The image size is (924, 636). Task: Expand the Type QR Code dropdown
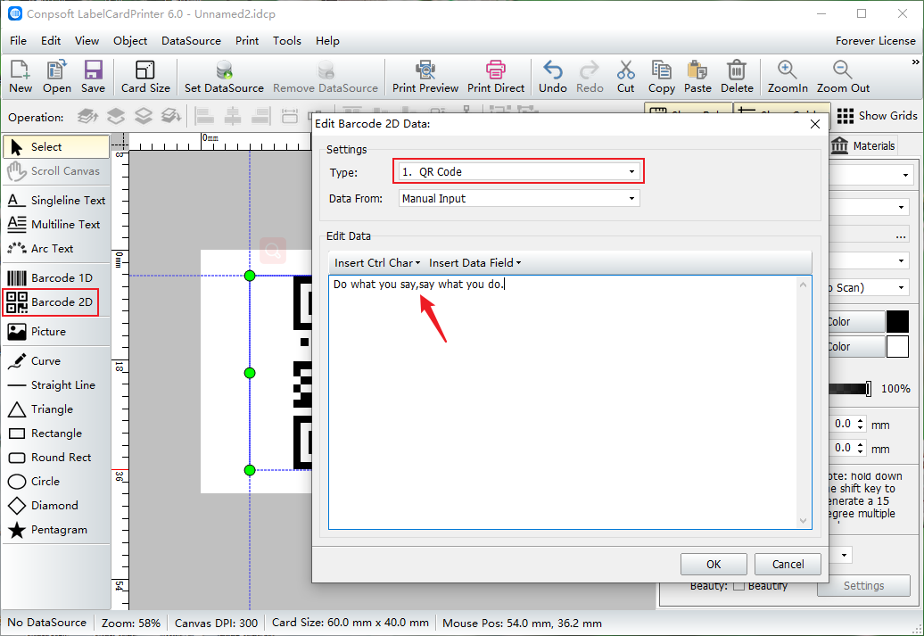[631, 172]
